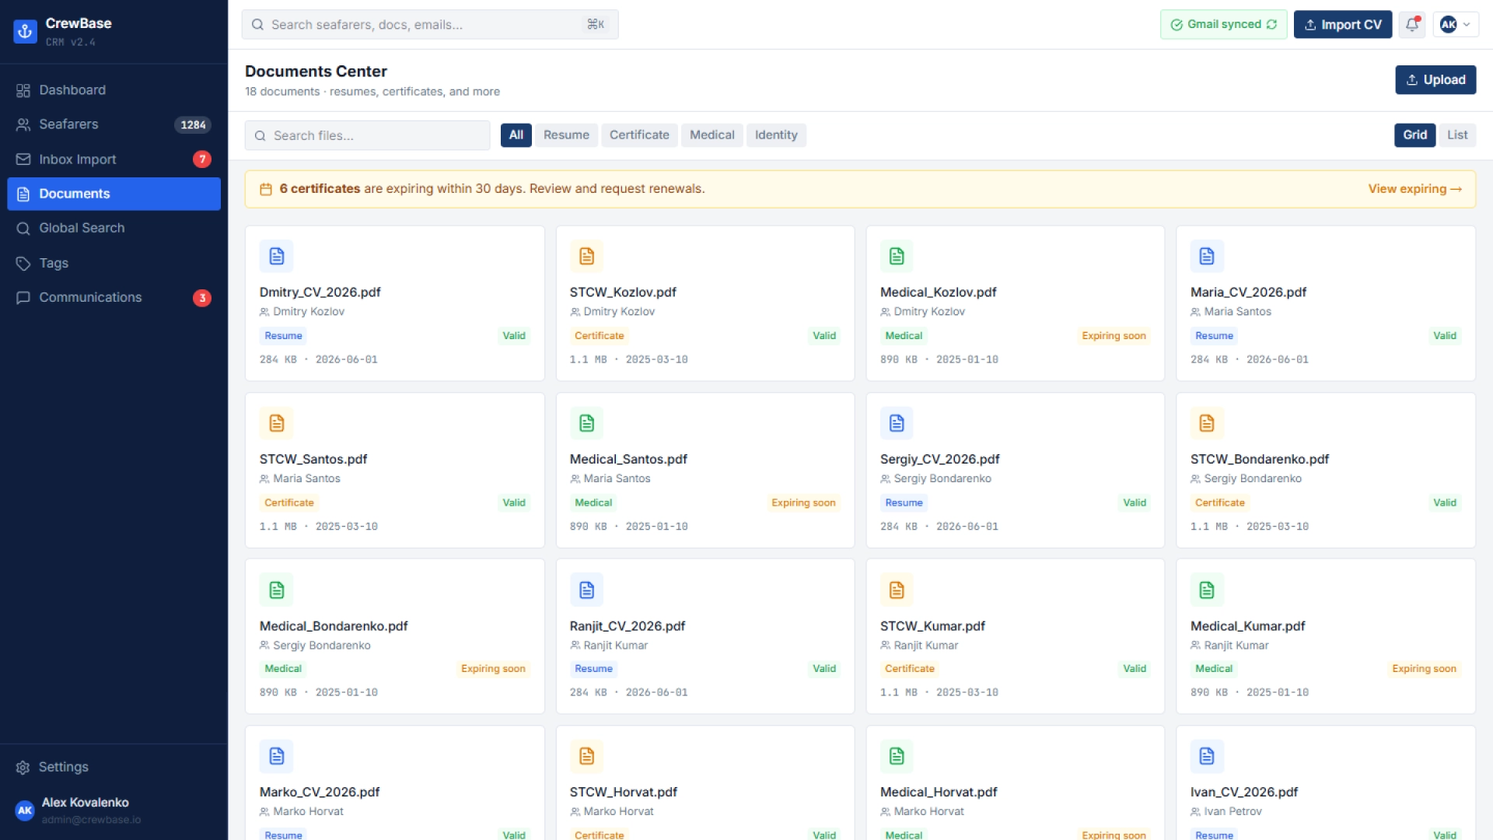
Task: Click the STCW_Kumar.pdf file icon
Action: [x=897, y=590]
